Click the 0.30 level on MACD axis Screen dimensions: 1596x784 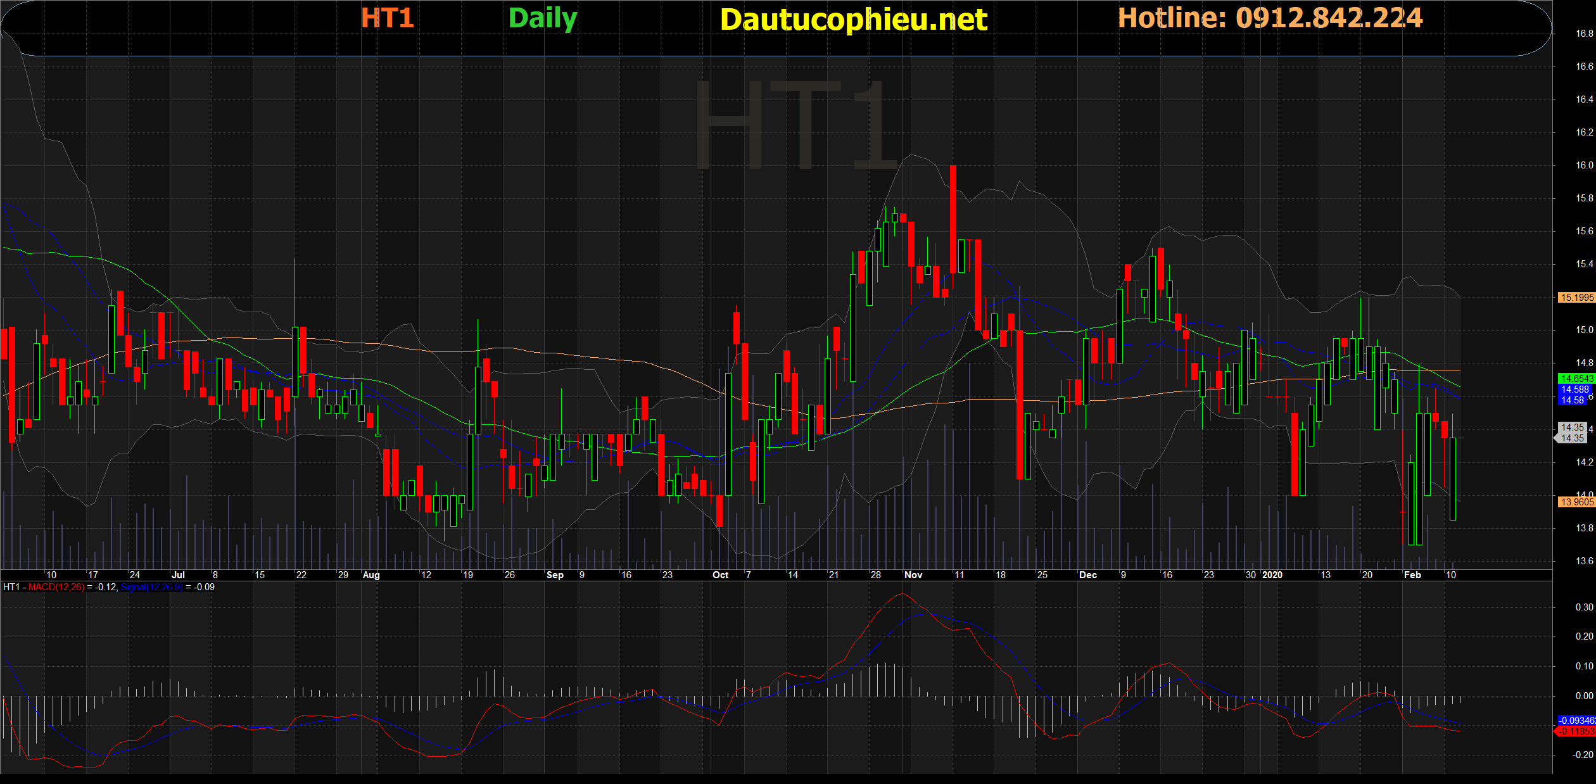click(x=1584, y=607)
